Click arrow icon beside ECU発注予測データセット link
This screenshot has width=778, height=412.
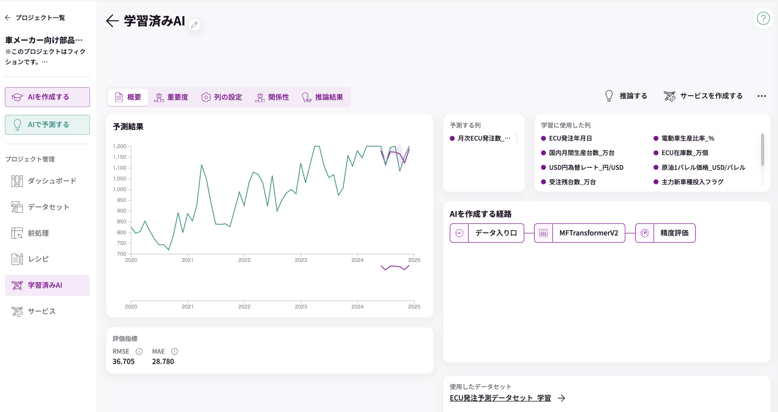pos(562,398)
